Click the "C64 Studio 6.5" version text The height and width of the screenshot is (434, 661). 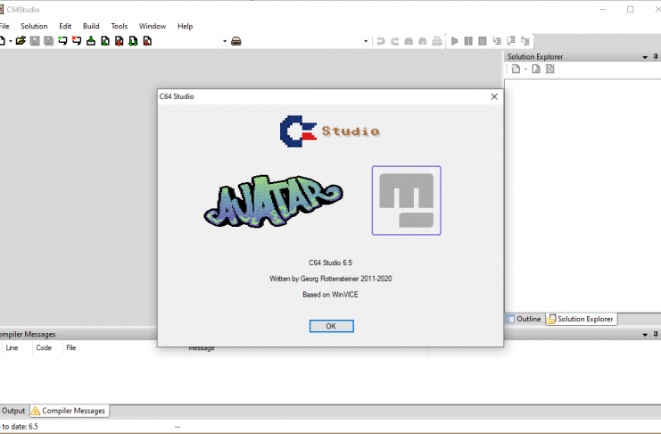[330, 263]
